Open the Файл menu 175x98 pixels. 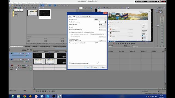pyautogui.click(x=11, y=3)
